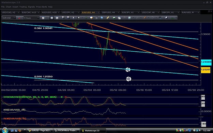Click the Firefox quick launch icon

pos(20,130)
